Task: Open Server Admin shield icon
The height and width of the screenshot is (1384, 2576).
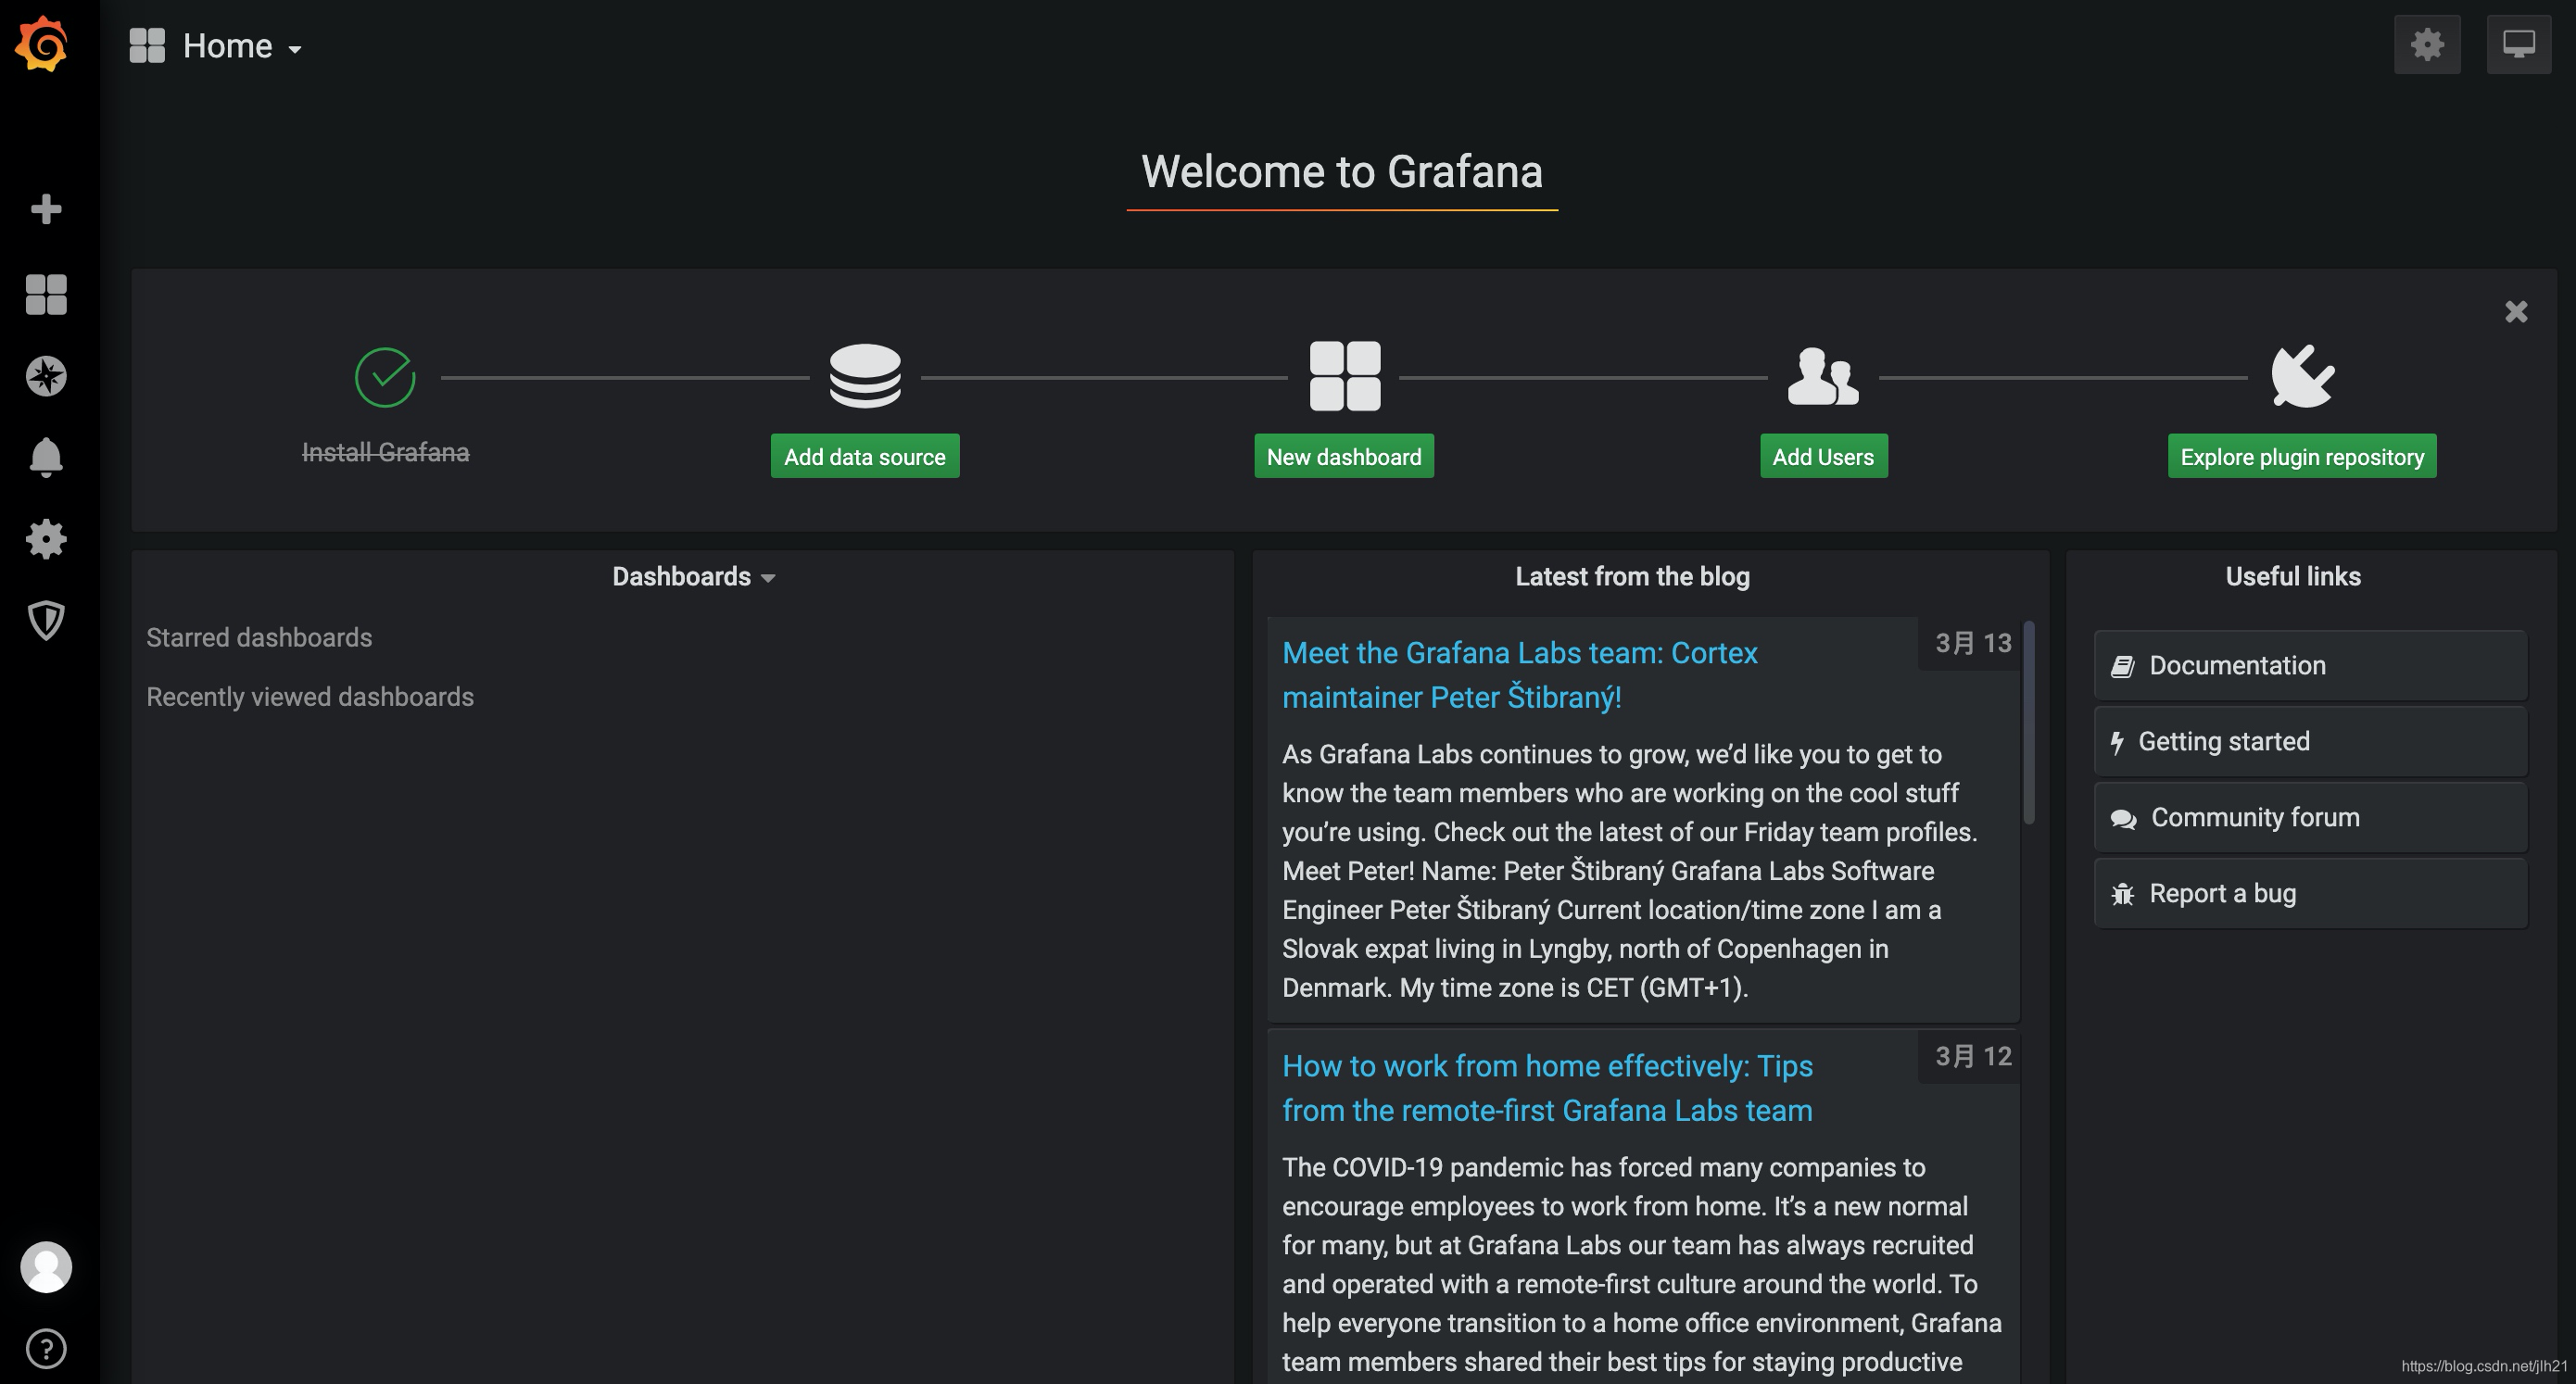Action: pos(45,620)
